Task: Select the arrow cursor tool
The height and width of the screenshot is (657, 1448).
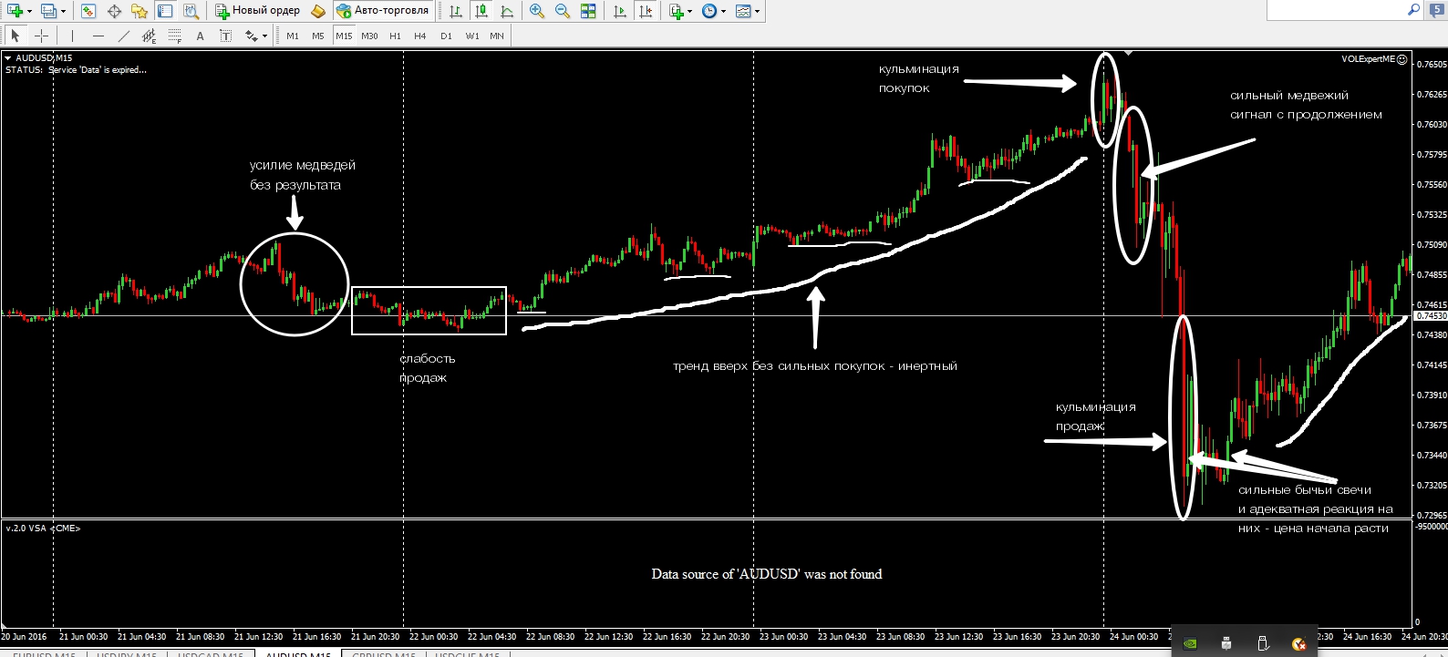Action: [x=15, y=36]
